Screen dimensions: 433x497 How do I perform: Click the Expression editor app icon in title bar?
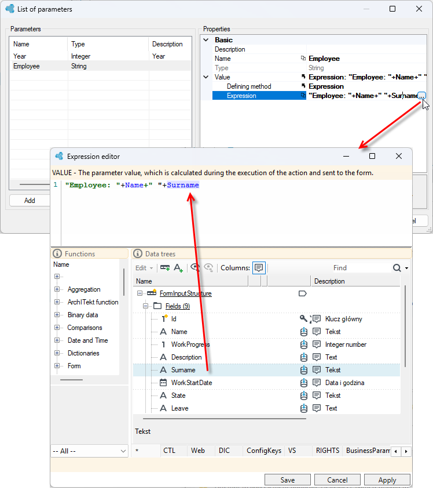[x=59, y=156]
